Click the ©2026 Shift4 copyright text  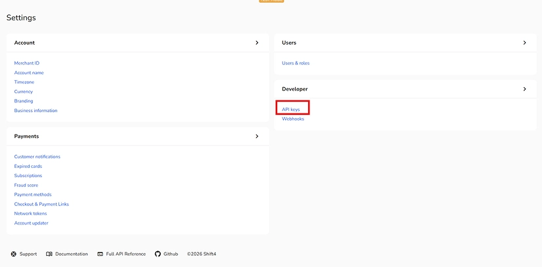pos(202,254)
